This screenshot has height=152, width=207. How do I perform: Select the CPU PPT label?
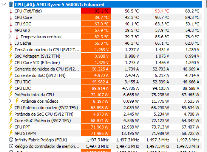coord(22,127)
